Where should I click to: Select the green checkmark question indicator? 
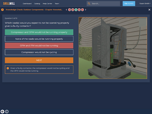click(76, 10)
